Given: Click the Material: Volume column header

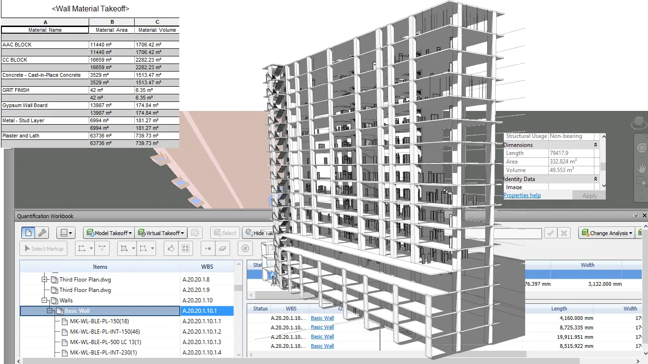Looking at the screenshot, I should 157,30.
